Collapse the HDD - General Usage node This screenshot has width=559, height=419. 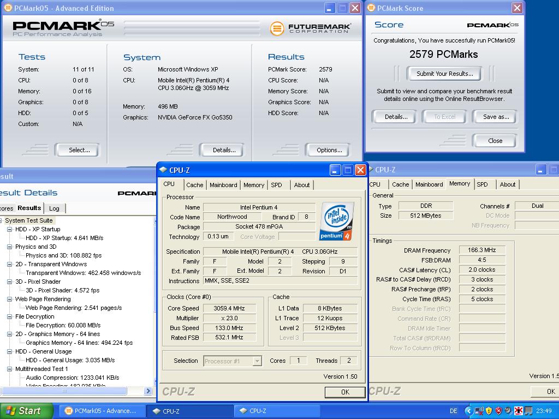click(10, 351)
